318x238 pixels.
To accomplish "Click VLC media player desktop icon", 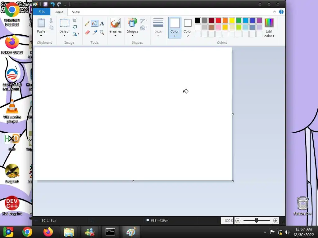I will point(12,111).
